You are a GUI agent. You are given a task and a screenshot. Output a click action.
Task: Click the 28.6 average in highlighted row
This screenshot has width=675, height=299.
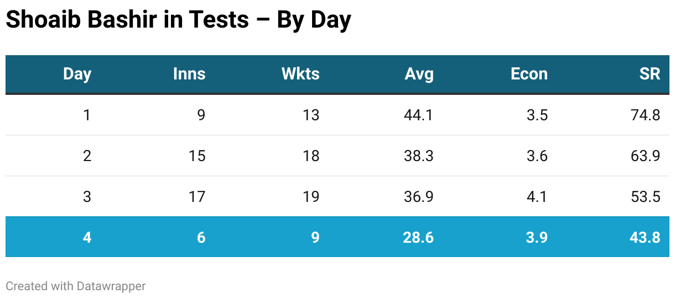tap(419, 237)
